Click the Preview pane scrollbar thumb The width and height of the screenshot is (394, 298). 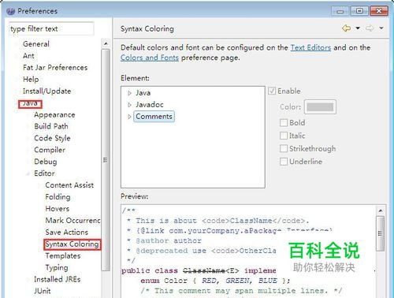[x=381, y=233]
